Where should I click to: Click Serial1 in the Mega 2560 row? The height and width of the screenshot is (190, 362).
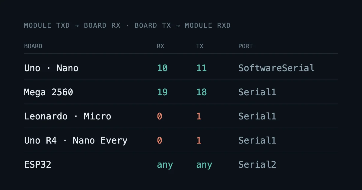pos(257,92)
